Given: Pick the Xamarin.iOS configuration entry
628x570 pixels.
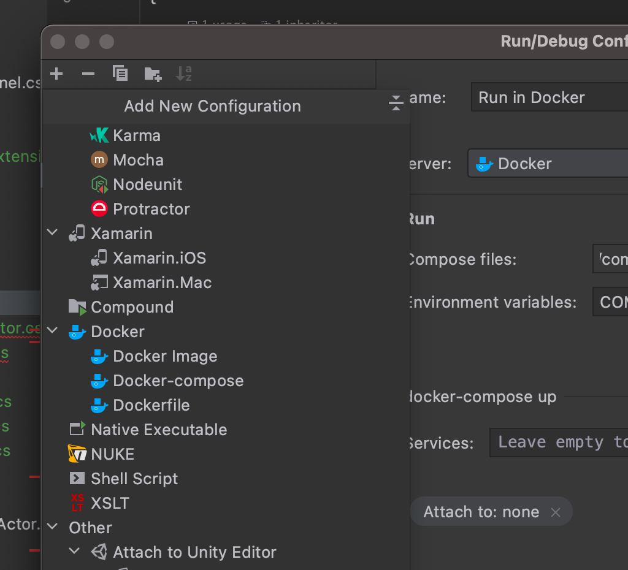Looking at the screenshot, I should pos(159,258).
